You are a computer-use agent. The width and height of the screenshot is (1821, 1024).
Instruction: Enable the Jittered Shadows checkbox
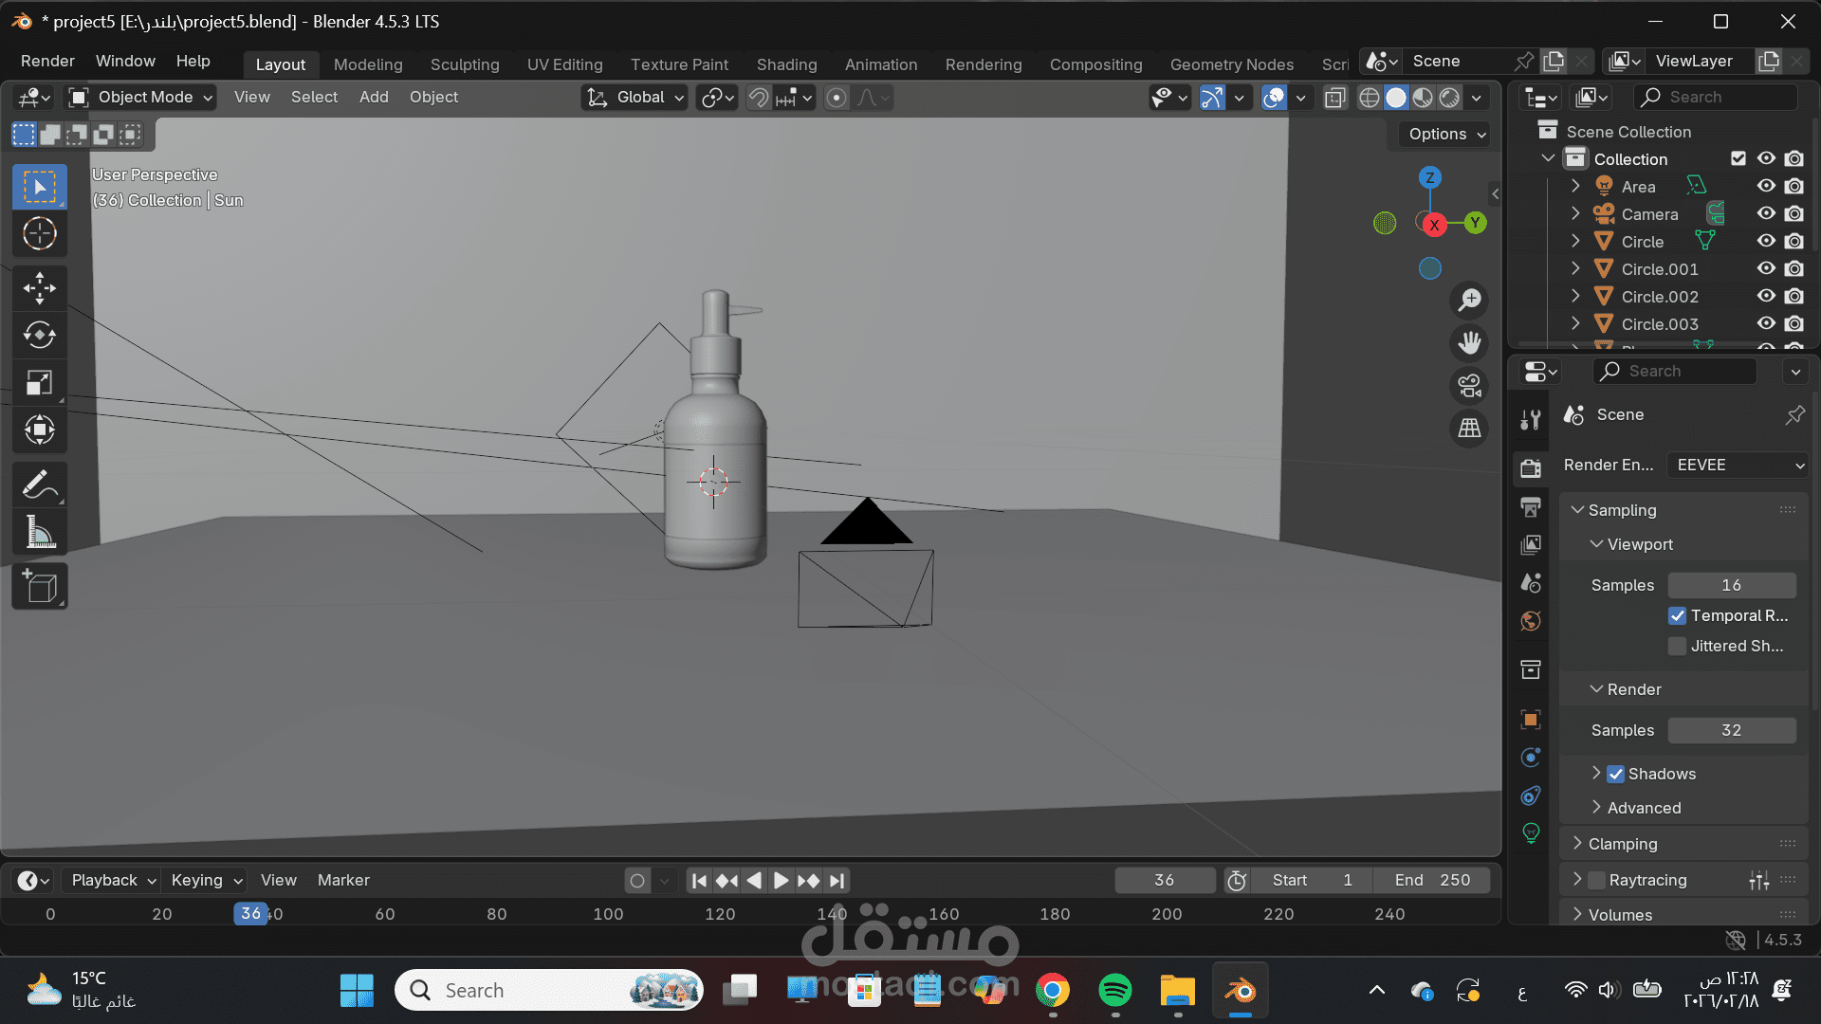(1677, 646)
